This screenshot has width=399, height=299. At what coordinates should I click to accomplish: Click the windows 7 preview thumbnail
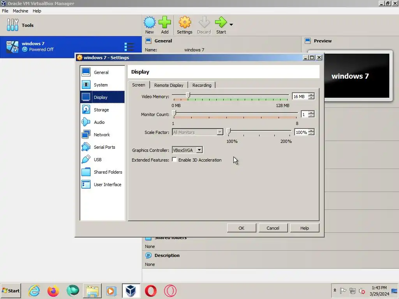click(x=356, y=76)
